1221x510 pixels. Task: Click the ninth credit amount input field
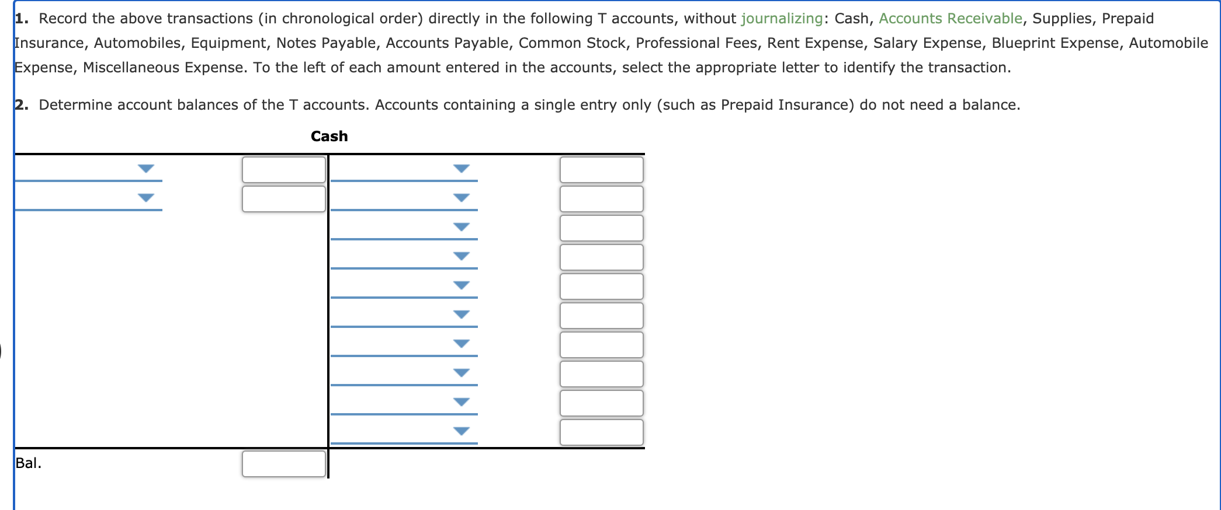(602, 403)
